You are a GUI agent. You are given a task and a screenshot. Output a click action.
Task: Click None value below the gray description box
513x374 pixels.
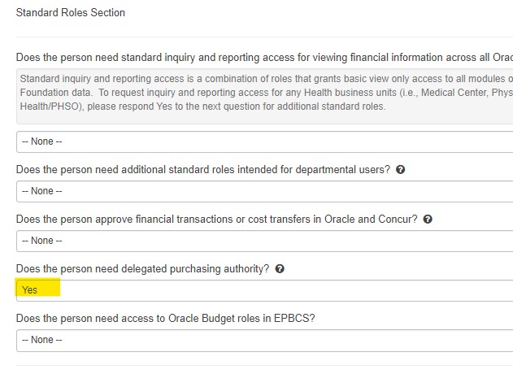[x=42, y=141]
